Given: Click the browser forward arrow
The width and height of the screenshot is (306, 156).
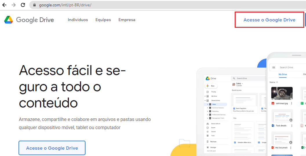Looking at the screenshot, I should point(14,5).
